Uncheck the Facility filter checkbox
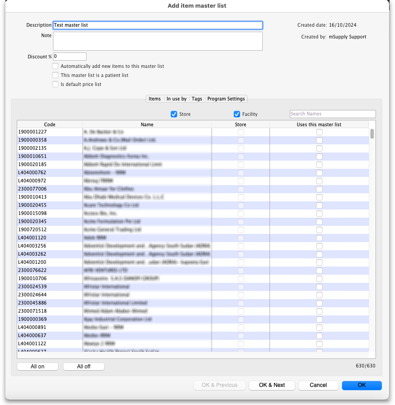This screenshot has height=405, width=395. pyautogui.click(x=236, y=114)
